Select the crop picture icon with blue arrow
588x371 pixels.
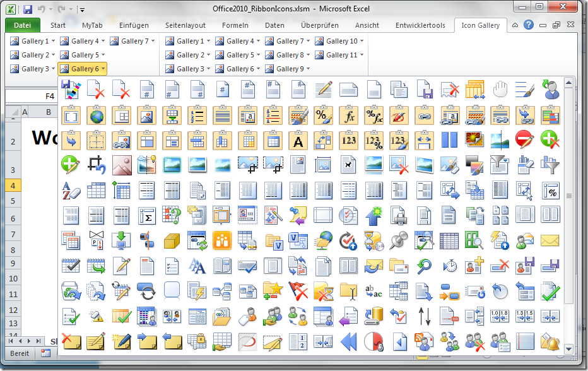pos(97,165)
